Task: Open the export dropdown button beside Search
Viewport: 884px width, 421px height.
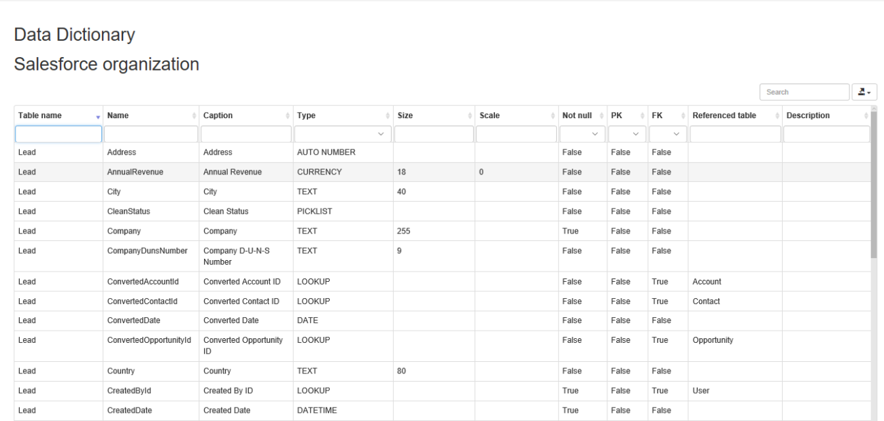Action: [864, 92]
